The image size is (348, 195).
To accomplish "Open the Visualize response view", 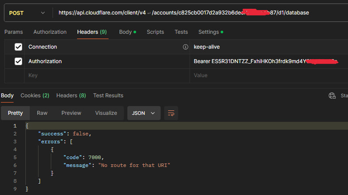I will 106,113.
